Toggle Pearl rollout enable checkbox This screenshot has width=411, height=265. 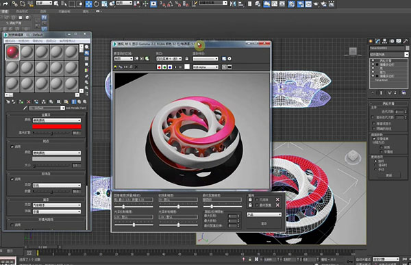(12, 179)
